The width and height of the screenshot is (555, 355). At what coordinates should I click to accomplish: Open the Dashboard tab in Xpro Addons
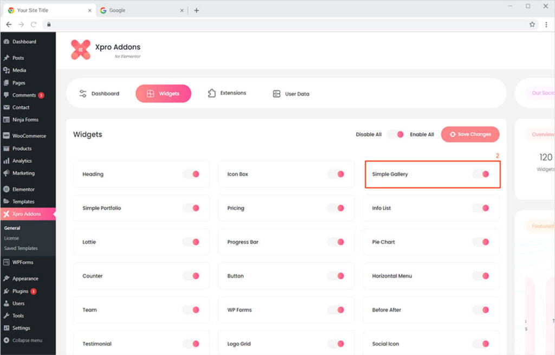click(x=99, y=94)
